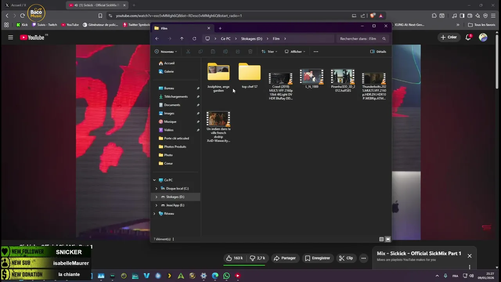
Task: Click the Cut scissors icon in Explorer toolbar
Action: (188, 51)
